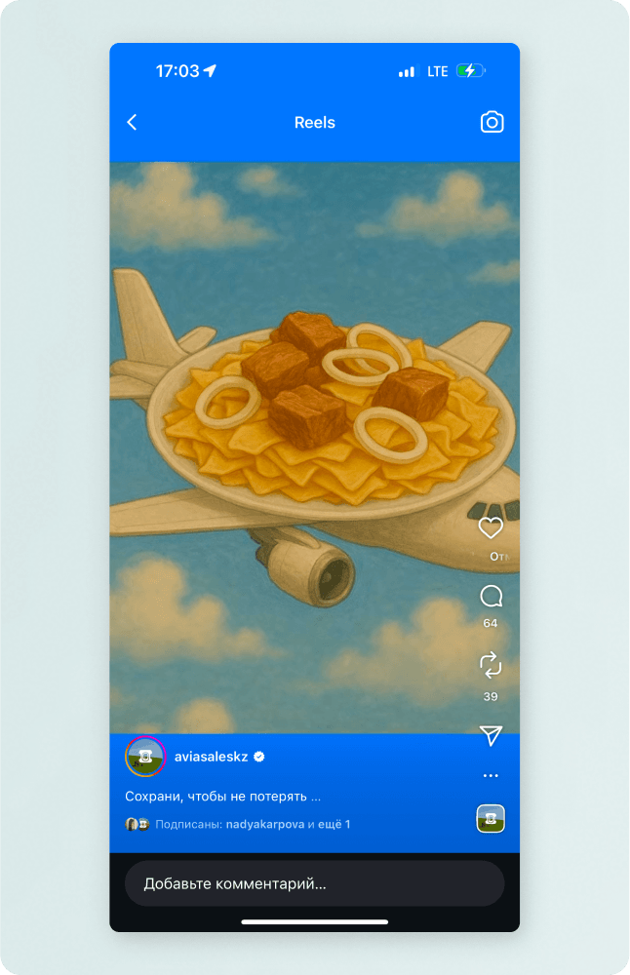Tap the reel video image of the plane
This screenshot has height=975, width=630.
(x=293, y=448)
